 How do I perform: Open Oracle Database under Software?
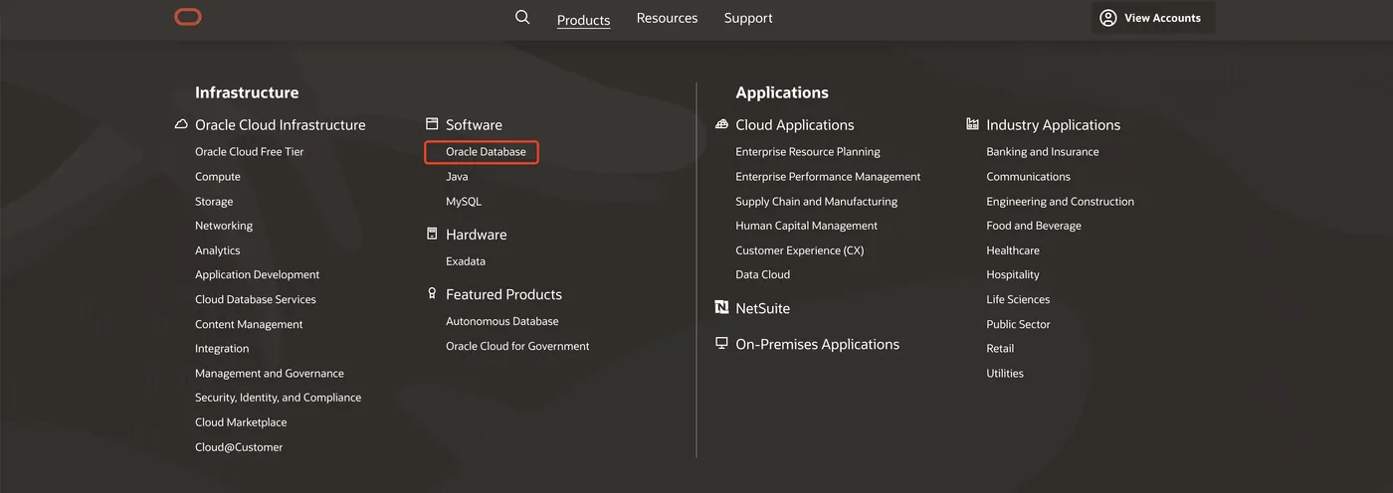click(x=486, y=152)
